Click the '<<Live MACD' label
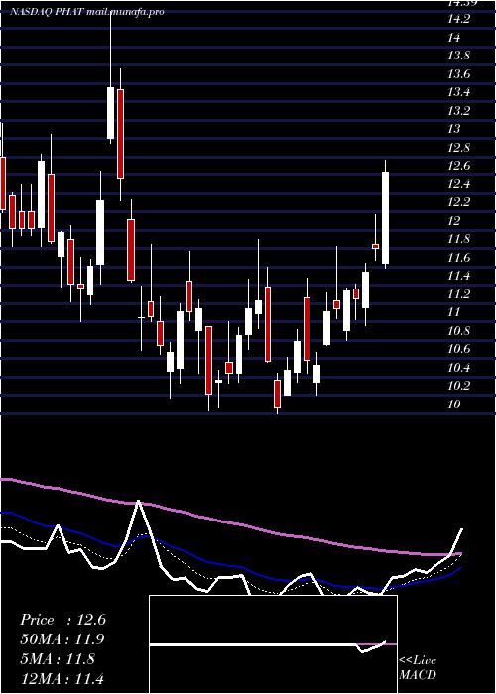The height and width of the screenshot is (694, 496). pyautogui.click(x=418, y=667)
